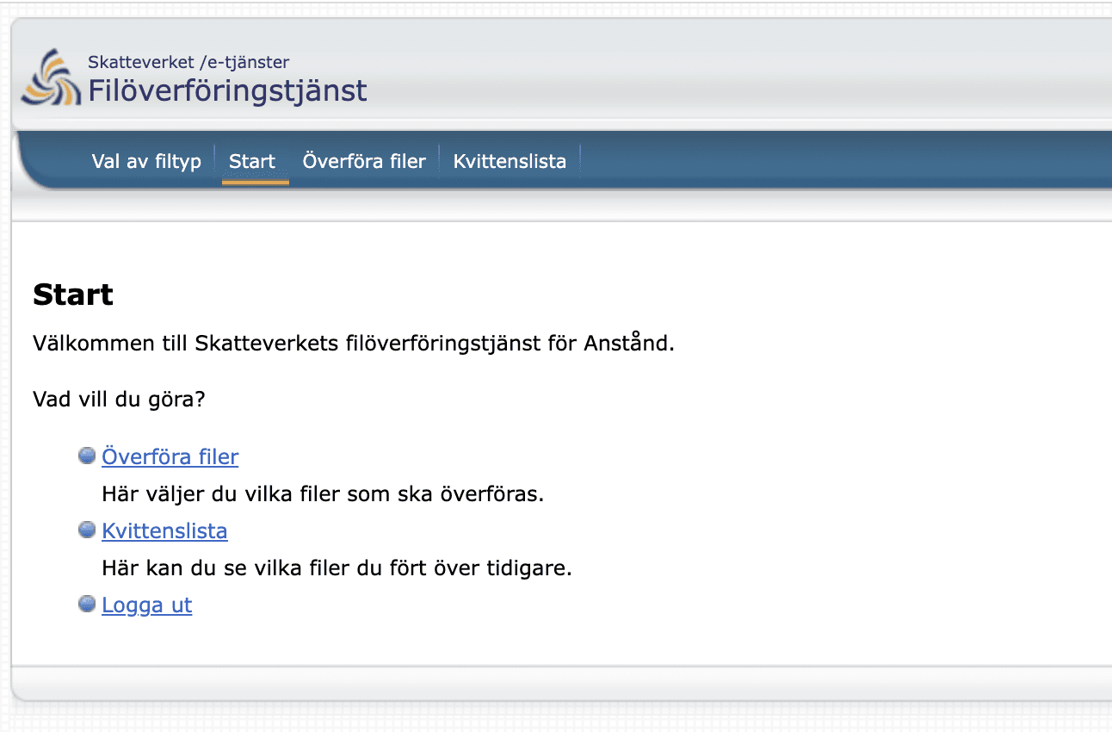
Task: Click the blue bullet beside Överföra filer
Action: click(x=86, y=456)
